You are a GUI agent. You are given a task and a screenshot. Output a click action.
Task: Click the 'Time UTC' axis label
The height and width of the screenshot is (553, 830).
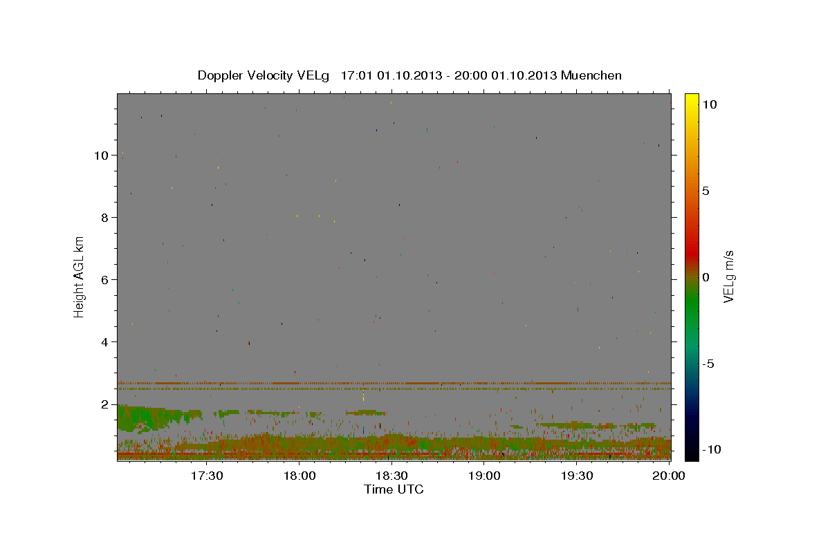[394, 489]
